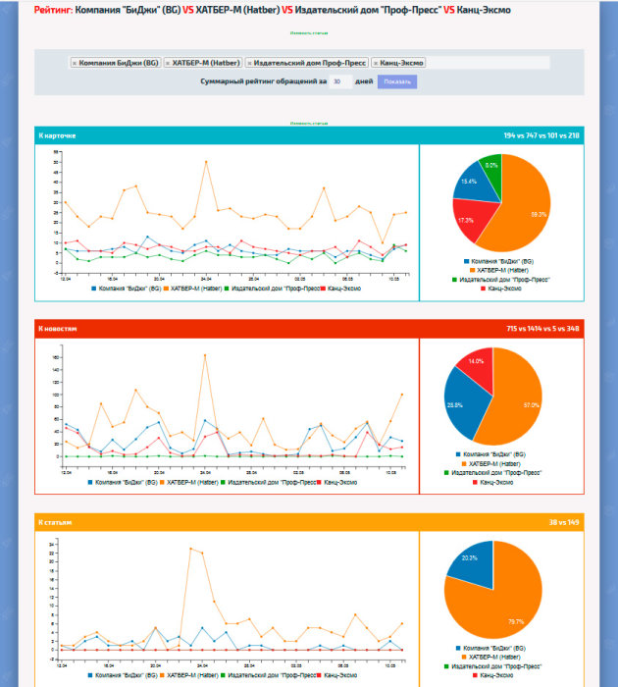Click Канц-Эксмо entry in К карточке pie legend
The width and height of the screenshot is (618, 687).
click(x=500, y=289)
